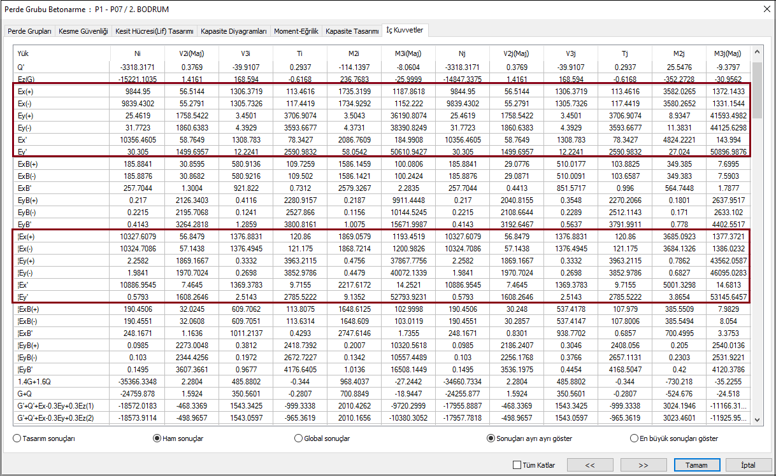Cancel the dialog with İptal
Image resolution: width=776 pixels, height=476 pixels.
(748, 465)
